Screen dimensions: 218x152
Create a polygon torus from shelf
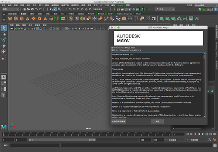click(40, 18)
